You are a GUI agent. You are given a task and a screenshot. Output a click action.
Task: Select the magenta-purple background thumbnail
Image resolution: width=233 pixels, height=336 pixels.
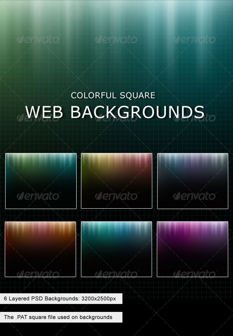pos(193,249)
